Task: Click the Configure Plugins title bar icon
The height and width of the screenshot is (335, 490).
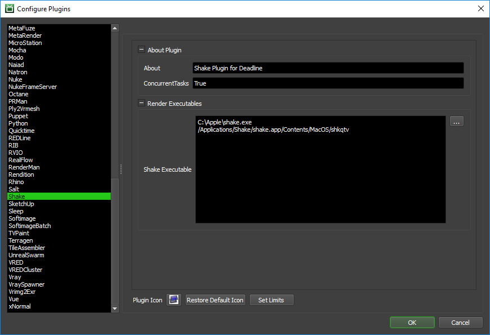Action: tap(8, 8)
